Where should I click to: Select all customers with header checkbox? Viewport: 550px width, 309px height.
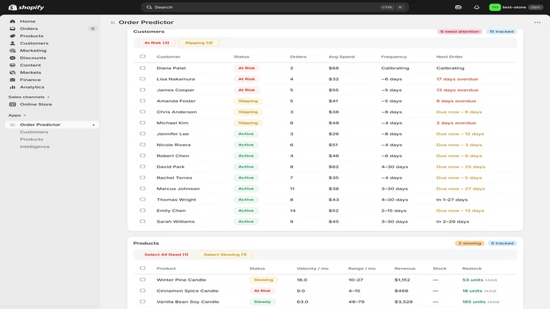(x=142, y=56)
